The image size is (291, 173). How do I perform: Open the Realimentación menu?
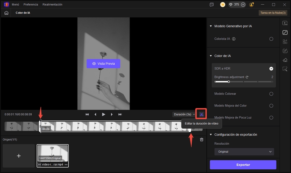pyautogui.click(x=52, y=4)
